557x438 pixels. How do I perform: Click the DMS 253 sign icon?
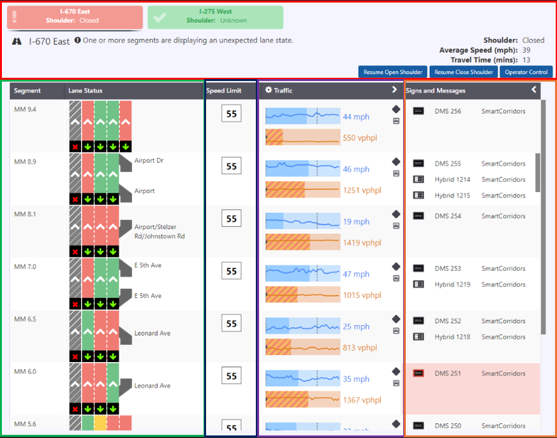pos(419,268)
